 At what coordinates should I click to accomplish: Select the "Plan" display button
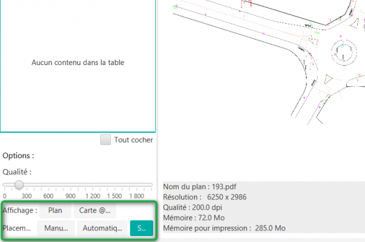[x=55, y=210]
